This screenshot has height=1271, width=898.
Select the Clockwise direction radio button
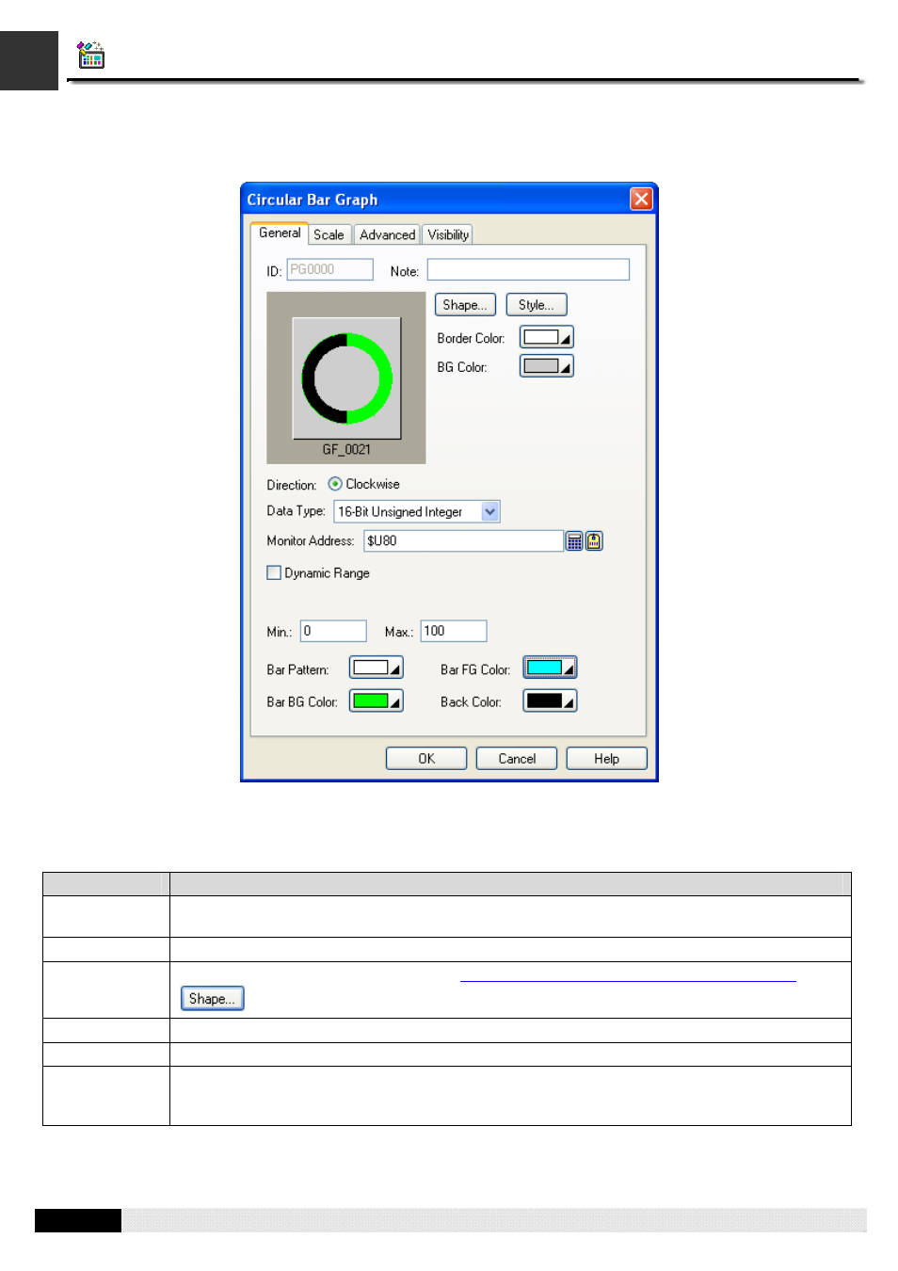335,484
